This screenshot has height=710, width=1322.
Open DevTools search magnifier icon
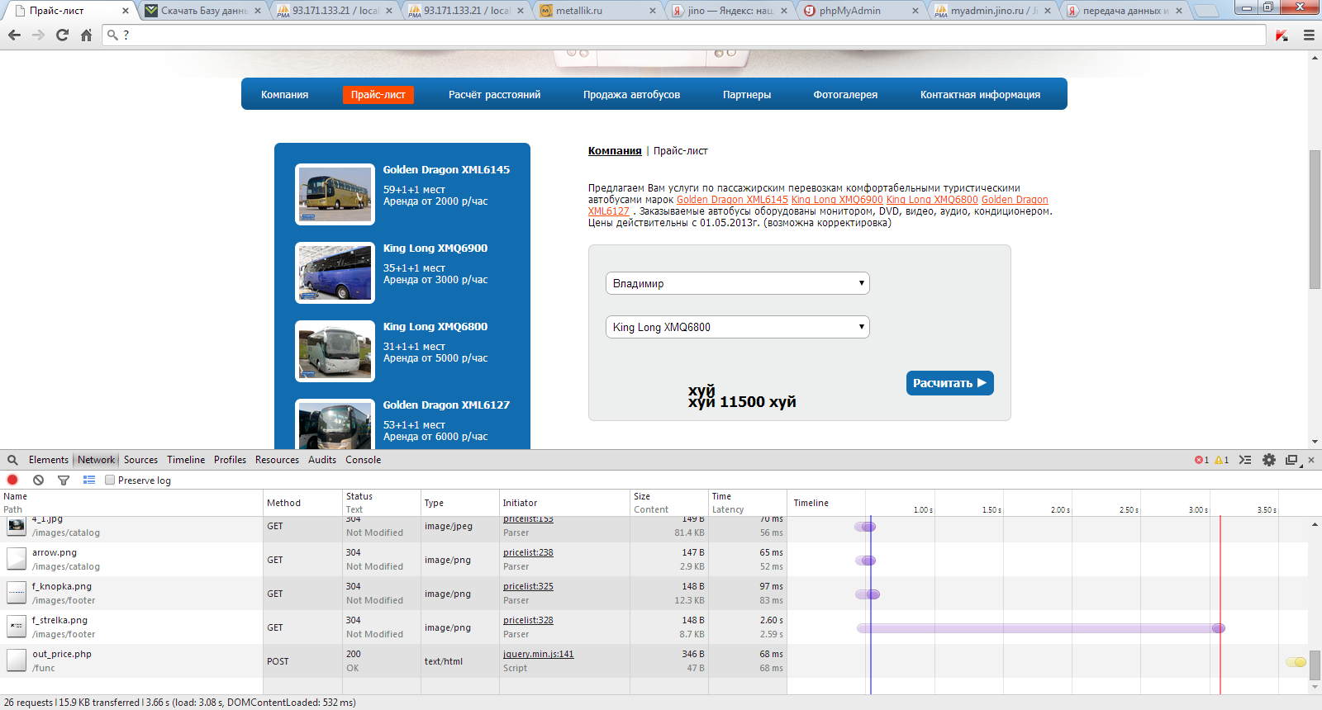[x=12, y=460]
